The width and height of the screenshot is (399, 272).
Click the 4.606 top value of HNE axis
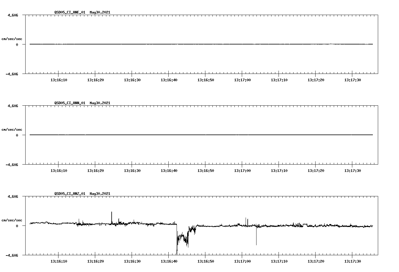(x=13, y=15)
